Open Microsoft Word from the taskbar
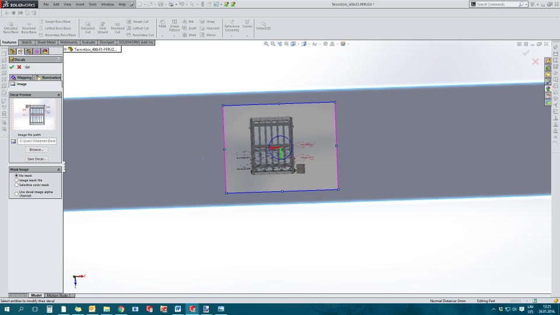This screenshot has height=315, width=560. coord(178,309)
